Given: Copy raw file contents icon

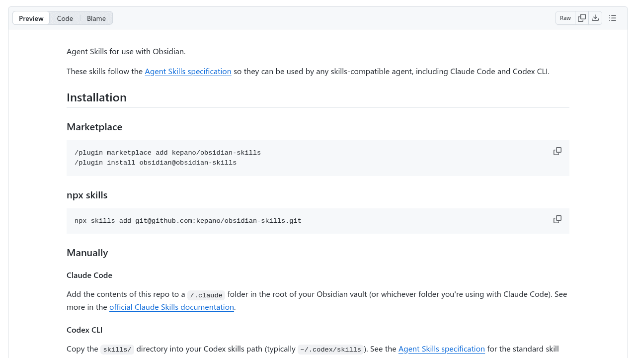Looking at the screenshot, I should coord(582,18).
